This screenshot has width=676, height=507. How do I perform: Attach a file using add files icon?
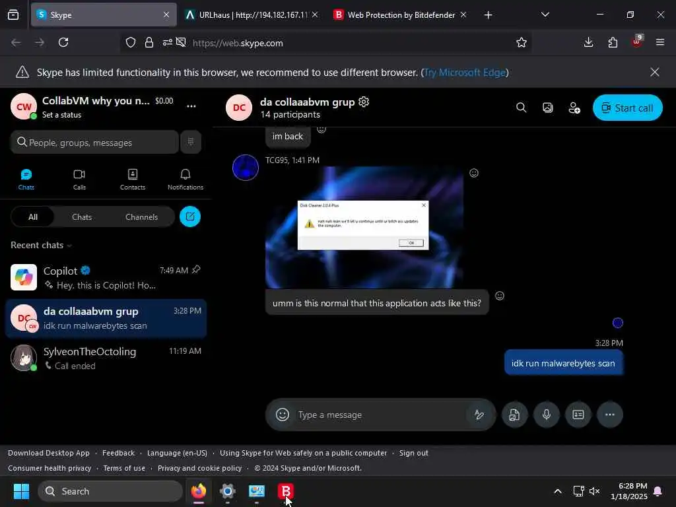coord(514,415)
